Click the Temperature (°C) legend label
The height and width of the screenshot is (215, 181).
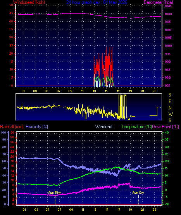pyautogui.click(x=136, y=127)
